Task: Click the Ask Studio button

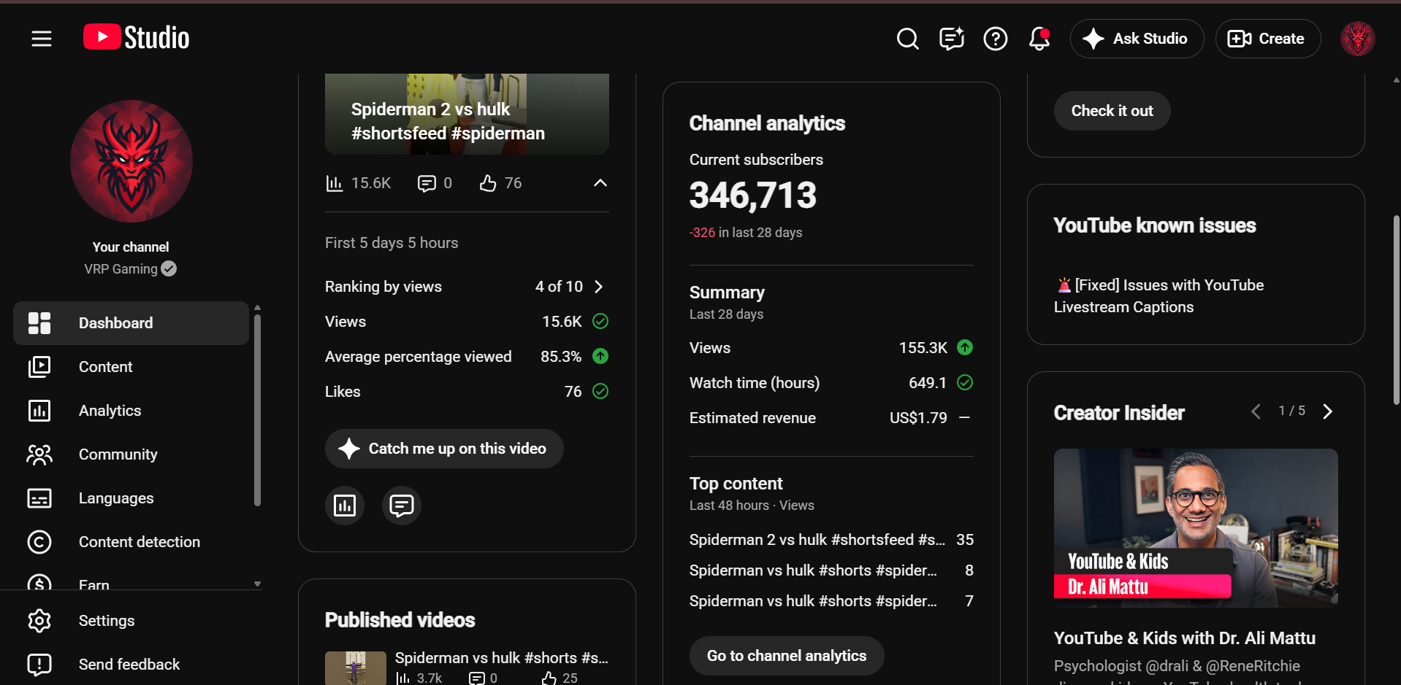Action: tap(1137, 39)
